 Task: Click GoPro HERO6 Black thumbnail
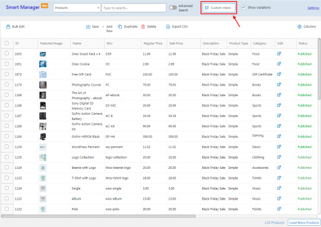(x=43, y=137)
